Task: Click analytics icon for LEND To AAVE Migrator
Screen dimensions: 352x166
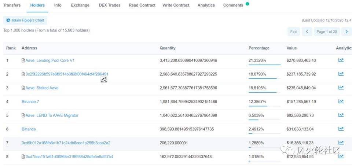Action: click(x=341, y=115)
